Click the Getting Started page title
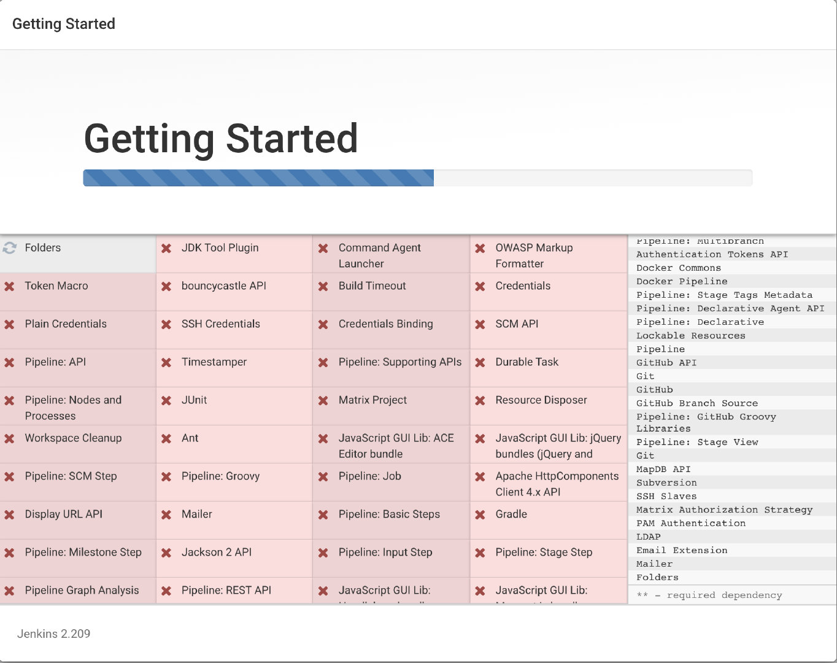Viewport: 837px width, 663px height. pos(221,138)
